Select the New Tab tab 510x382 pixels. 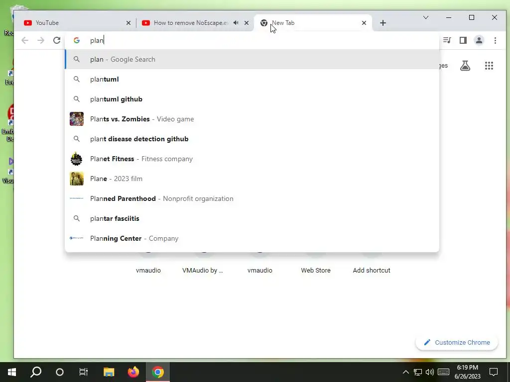[x=312, y=23]
